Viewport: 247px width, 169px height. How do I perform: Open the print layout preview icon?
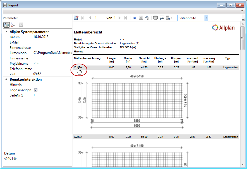[162, 18]
